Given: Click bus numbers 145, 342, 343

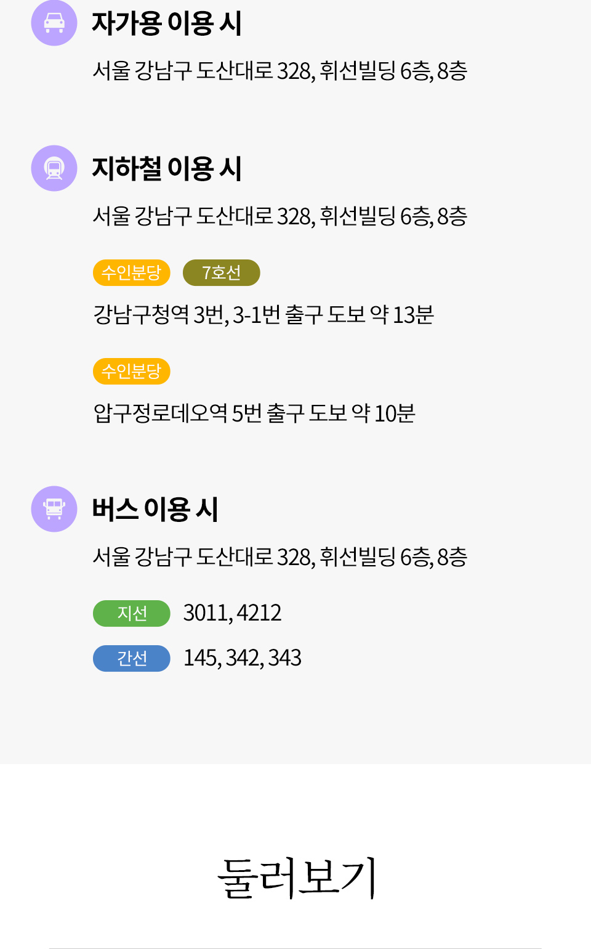Looking at the screenshot, I should point(242,658).
